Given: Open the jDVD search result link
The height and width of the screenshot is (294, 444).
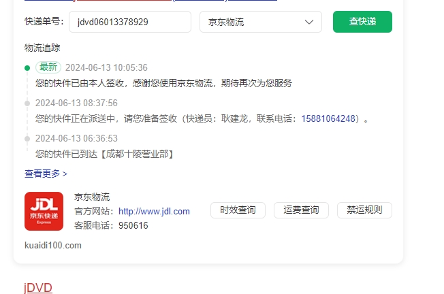Looking at the screenshot, I should click(x=38, y=288).
